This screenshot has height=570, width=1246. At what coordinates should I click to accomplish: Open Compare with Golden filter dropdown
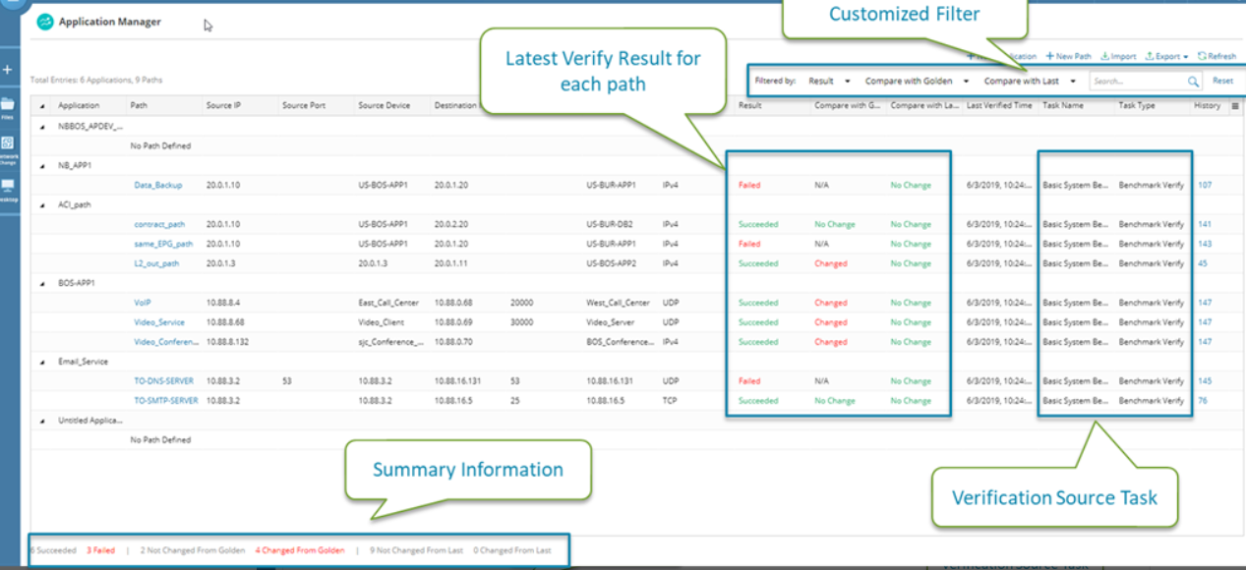coord(917,81)
